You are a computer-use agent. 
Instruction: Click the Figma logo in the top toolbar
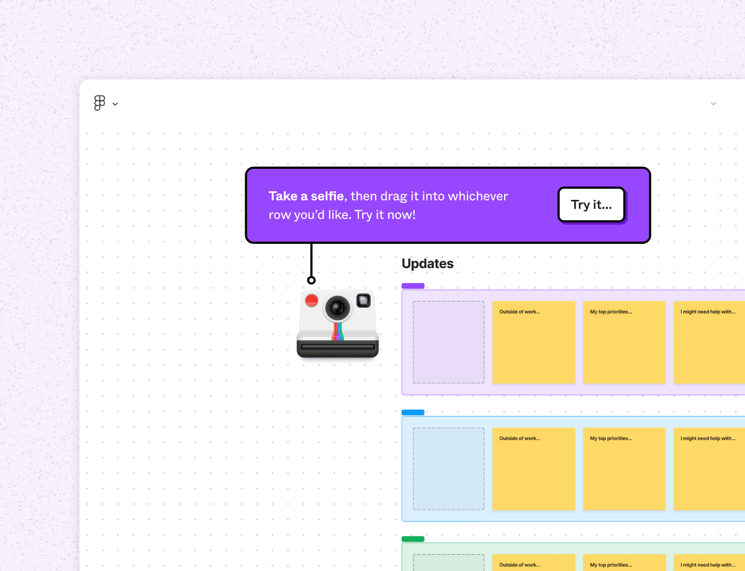click(98, 102)
